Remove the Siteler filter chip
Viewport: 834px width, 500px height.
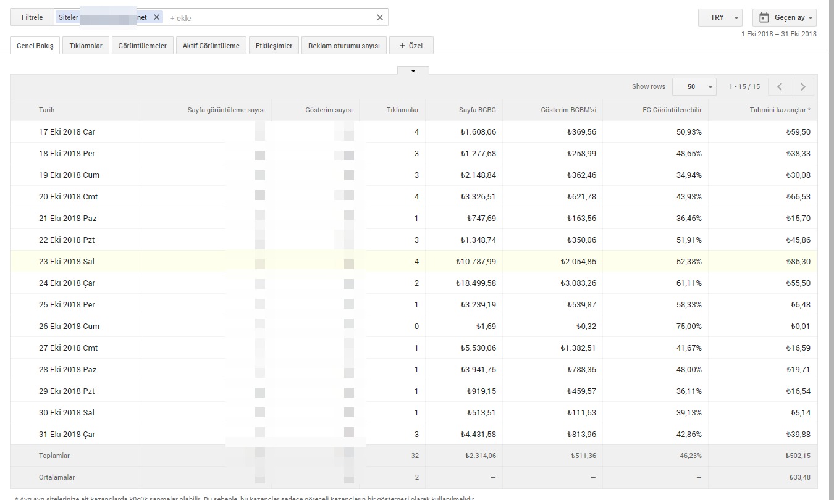click(156, 17)
